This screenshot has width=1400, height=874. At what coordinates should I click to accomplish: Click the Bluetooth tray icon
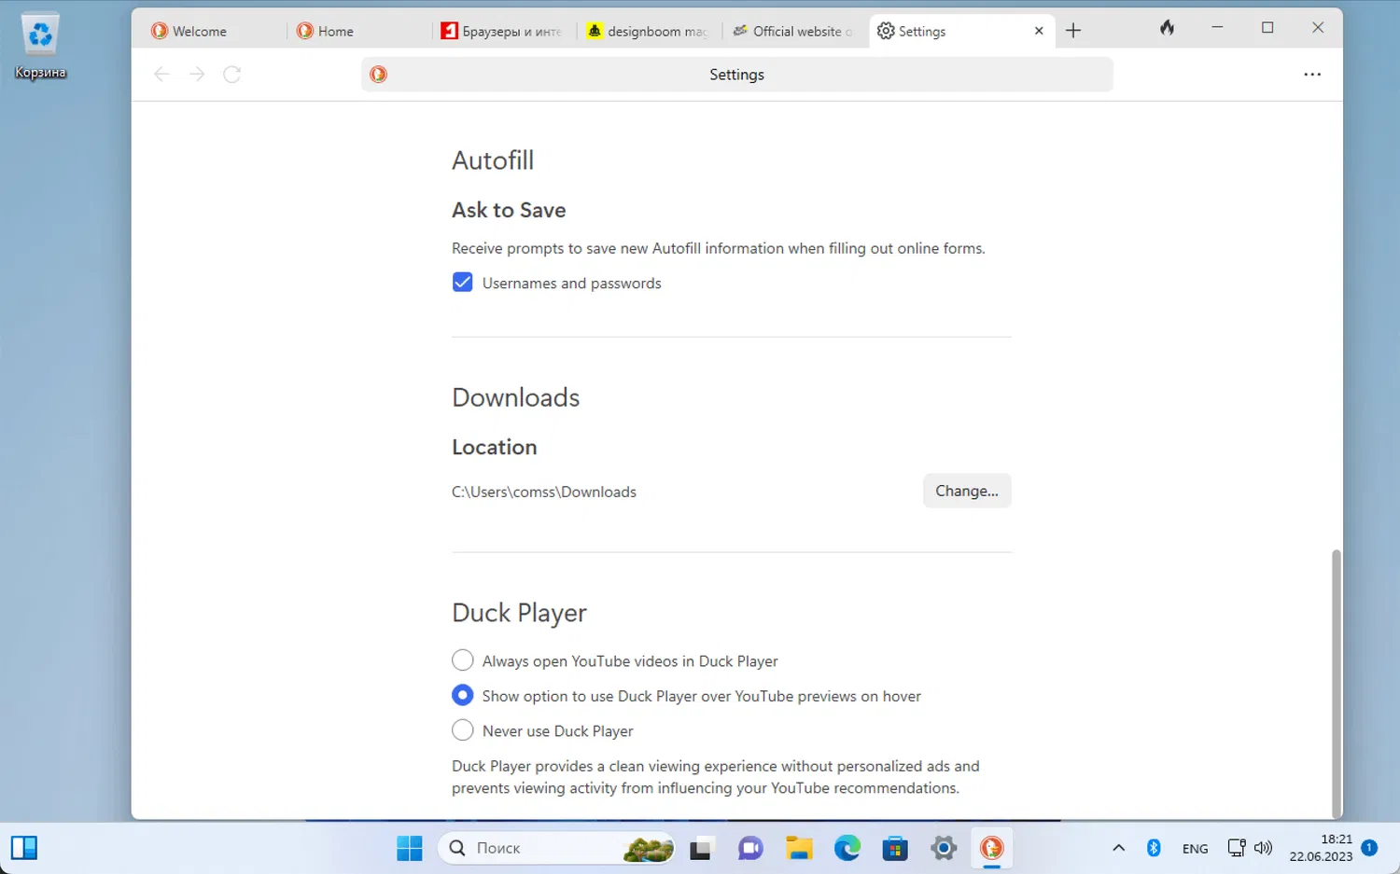point(1154,848)
